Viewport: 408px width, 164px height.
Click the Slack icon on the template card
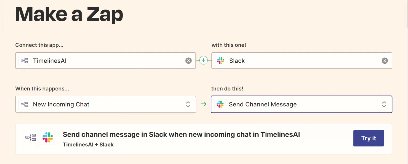(48, 137)
